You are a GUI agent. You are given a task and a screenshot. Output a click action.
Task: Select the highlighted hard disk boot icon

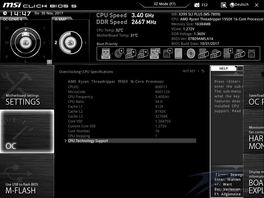[x=178, y=53]
